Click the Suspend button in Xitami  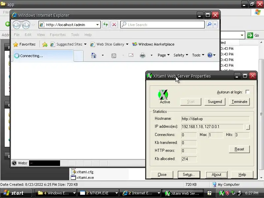tap(215, 102)
